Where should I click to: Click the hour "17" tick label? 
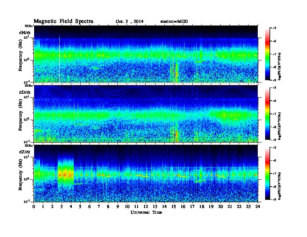coord(192,207)
